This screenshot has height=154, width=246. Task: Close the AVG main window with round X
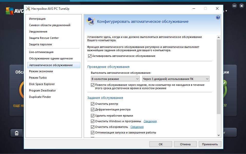pyautogui.click(x=241, y=6)
